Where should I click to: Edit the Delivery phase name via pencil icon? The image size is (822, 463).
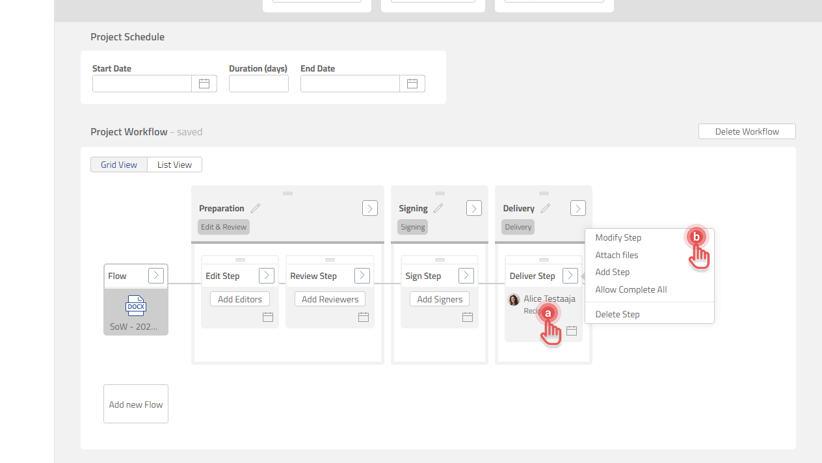[544, 207]
